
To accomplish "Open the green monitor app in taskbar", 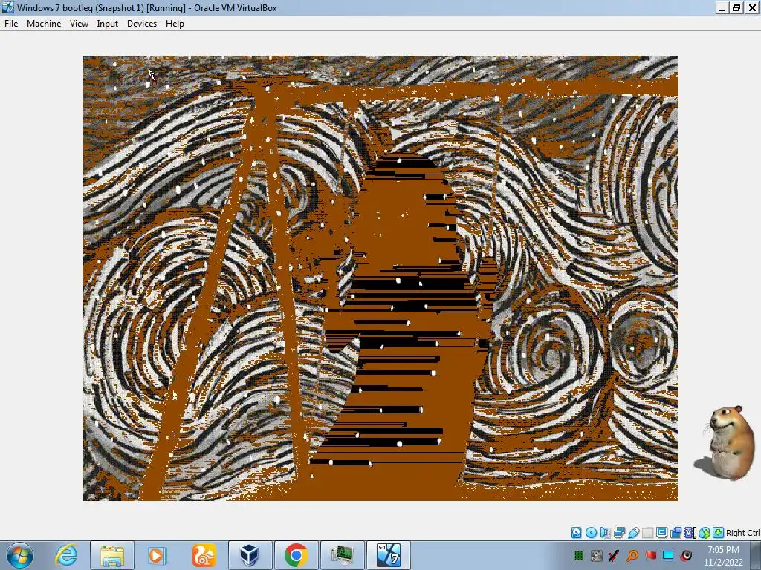I will (x=342, y=555).
